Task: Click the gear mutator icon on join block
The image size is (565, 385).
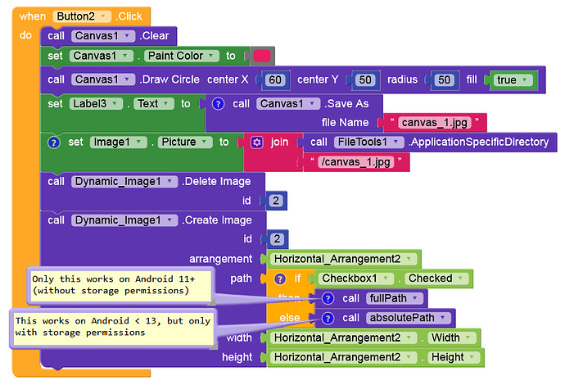Action: [256, 142]
